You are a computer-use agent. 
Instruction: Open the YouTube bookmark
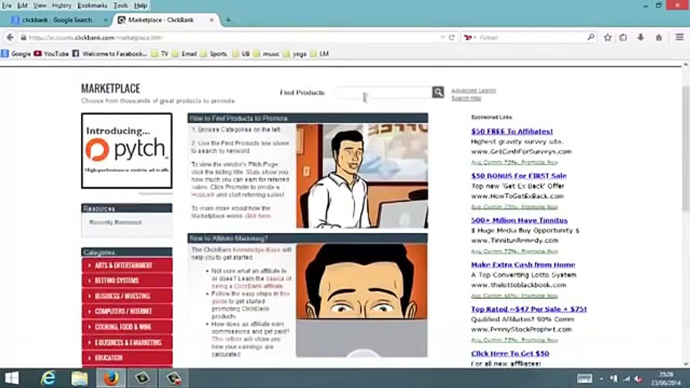tap(51, 54)
